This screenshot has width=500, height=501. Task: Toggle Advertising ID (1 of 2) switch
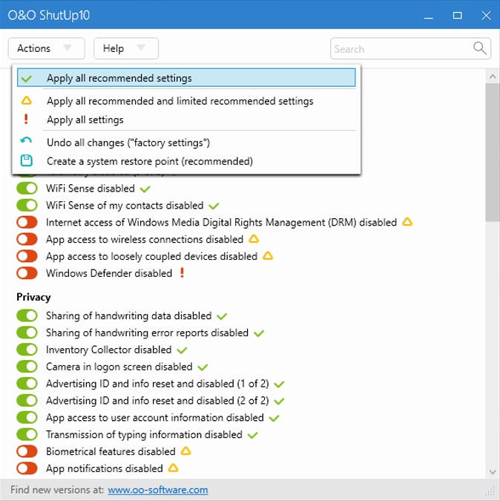coord(27,384)
